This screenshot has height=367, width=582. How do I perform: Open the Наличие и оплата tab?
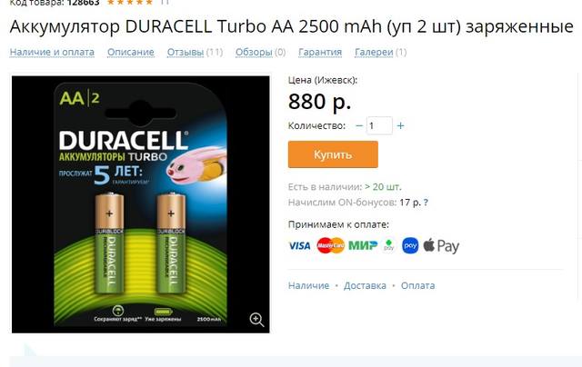click(52, 53)
